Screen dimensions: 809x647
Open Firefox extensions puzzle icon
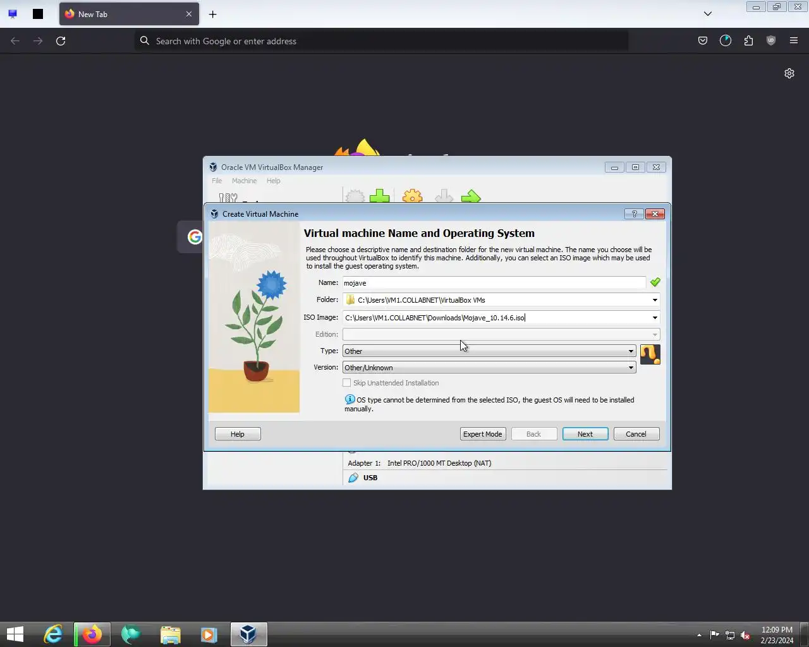(748, 40)
